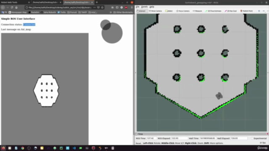This screenshot has height=151, width=269.
Task: Go back in Firefox history
Action: click(x=3, y=8)
